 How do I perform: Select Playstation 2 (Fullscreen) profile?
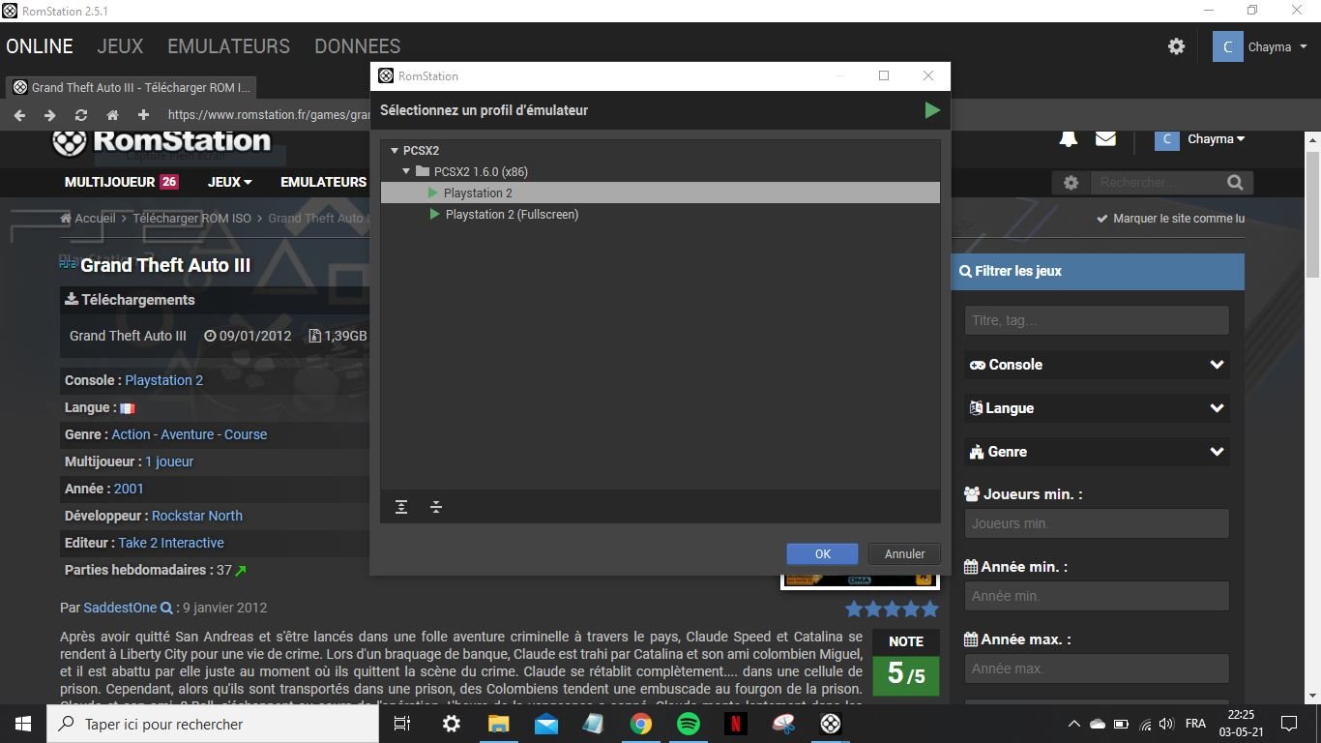[x=512, y=215]
